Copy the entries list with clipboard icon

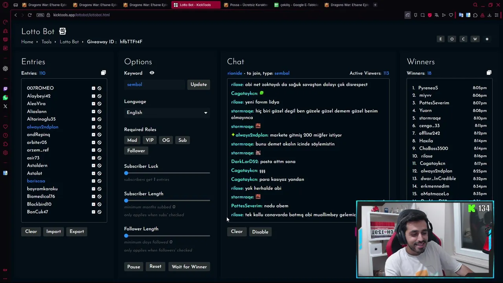[x=103, y=73]
